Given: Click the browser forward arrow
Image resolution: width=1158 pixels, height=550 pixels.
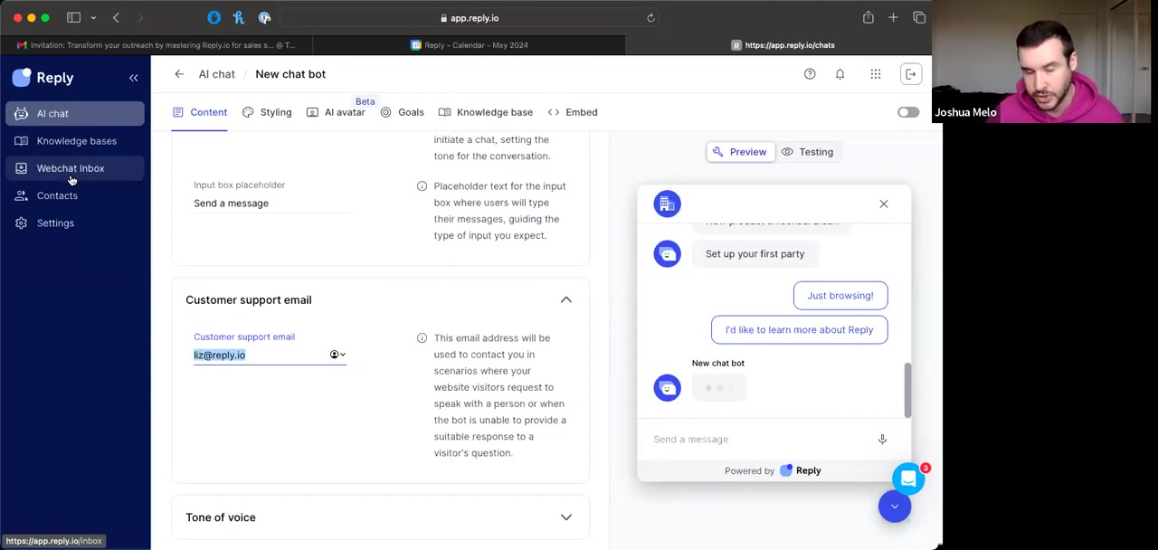Looking at the screenshot, I should pyautogui.click(x=140, y=18).
